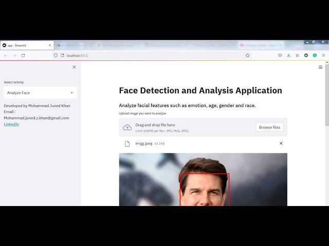Reload the page with refresh icon

[23, 55]
